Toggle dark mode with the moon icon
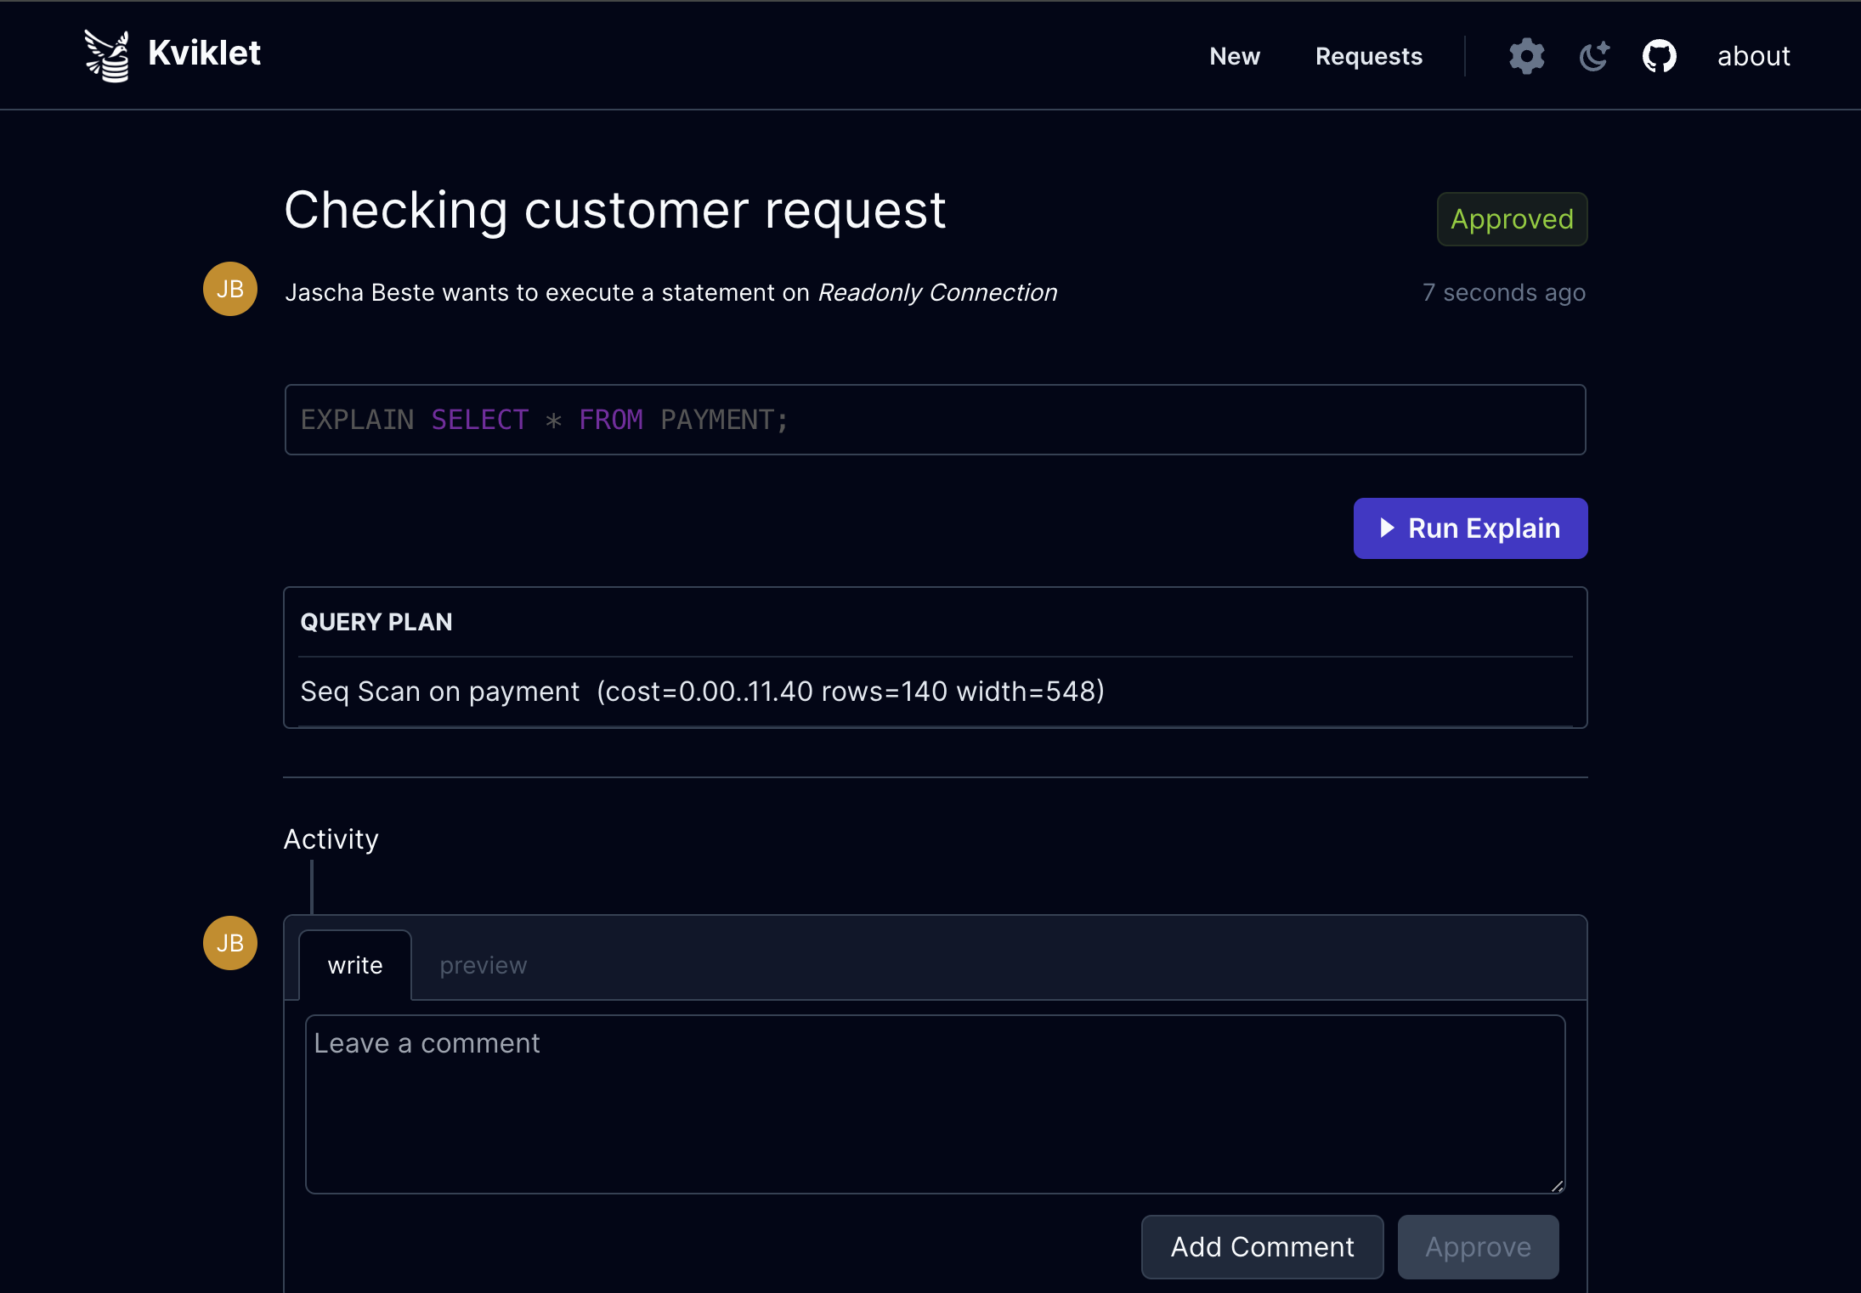Image resolution: width=1861 pixels, height=1293 pixels. pyautogui.click(x=1593, y=56)
